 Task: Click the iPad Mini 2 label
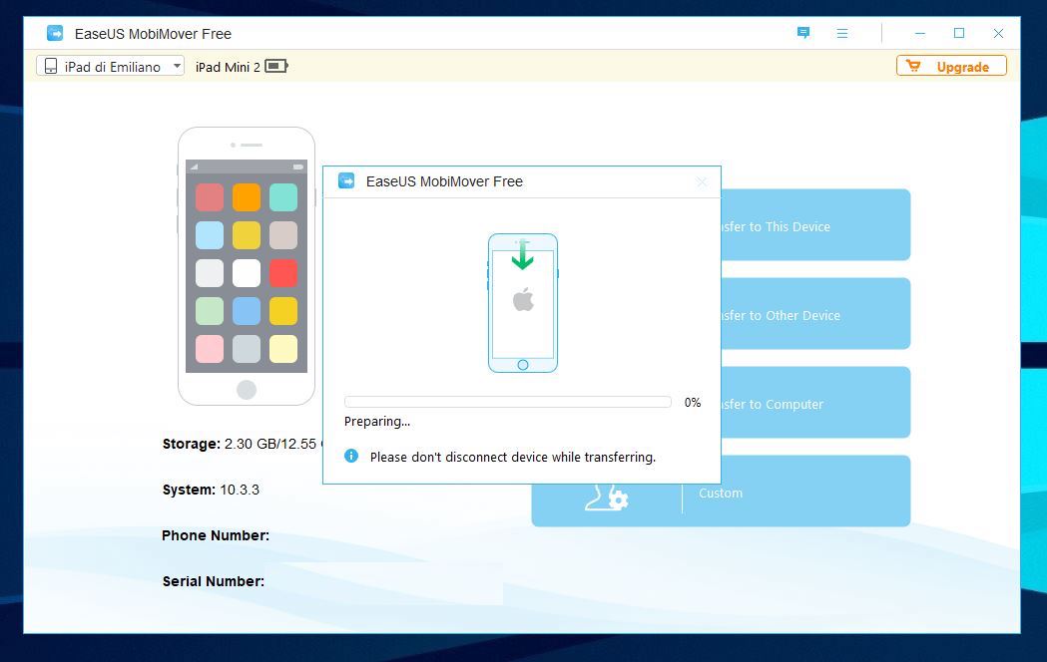(228, 67)
